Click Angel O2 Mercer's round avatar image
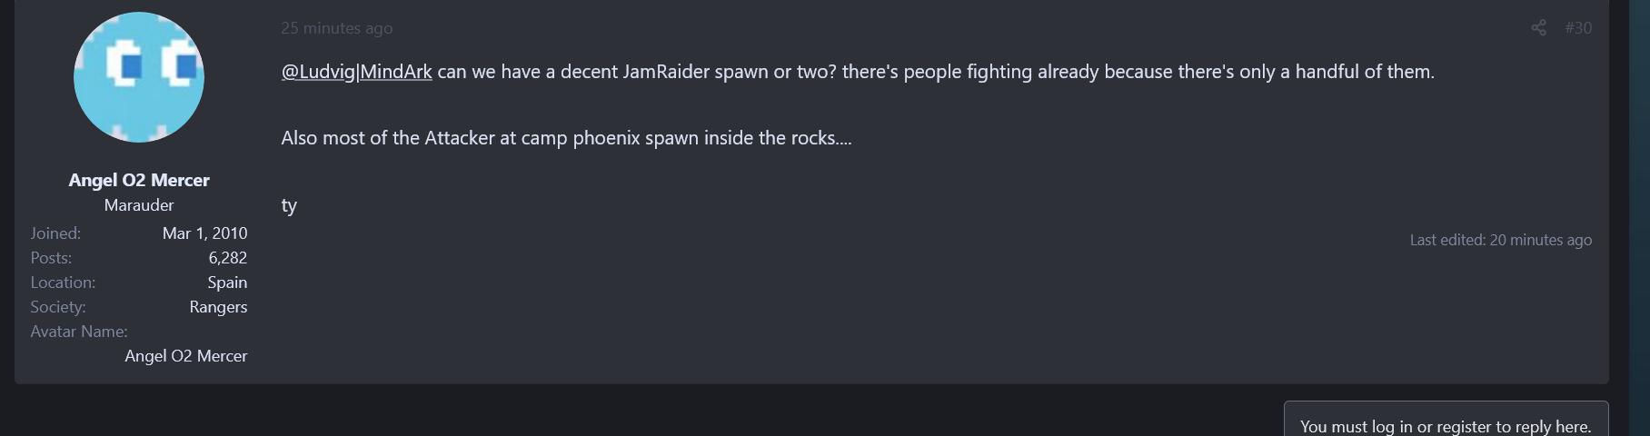This screenshot has height=436, width=1650. point(139,77)
